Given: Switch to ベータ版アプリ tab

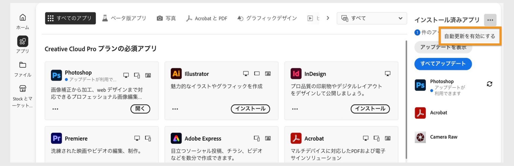Looking at the screenshot, I should (x=124, y=18).
